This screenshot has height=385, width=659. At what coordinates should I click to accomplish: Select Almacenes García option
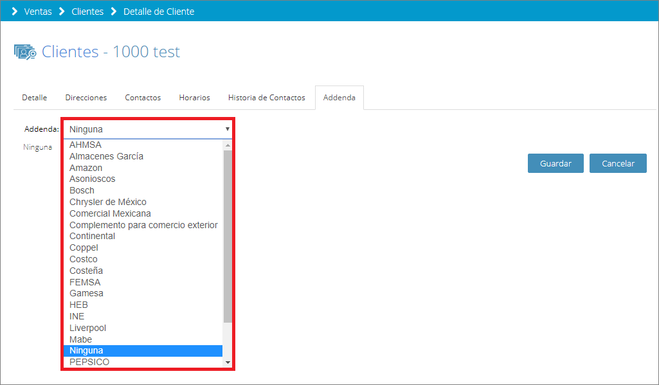[x=143, y=156]
